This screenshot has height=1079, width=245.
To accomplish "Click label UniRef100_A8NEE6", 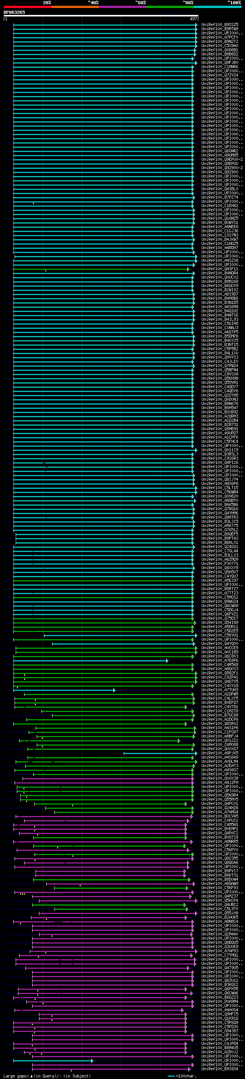I will (220, 227).
